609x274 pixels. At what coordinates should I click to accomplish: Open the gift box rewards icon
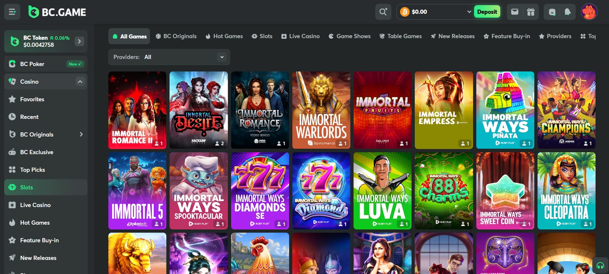531,12
